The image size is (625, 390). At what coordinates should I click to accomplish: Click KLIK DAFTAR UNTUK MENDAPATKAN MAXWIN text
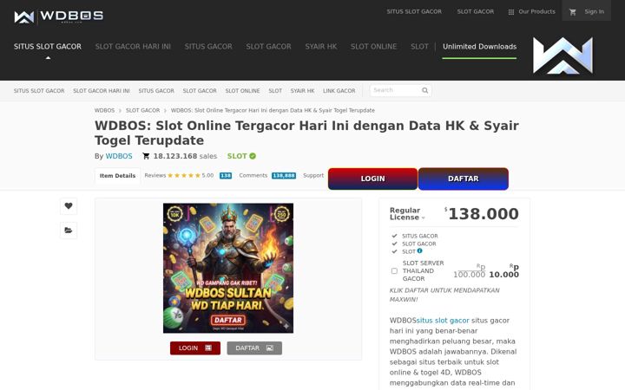tap(444, 295)
